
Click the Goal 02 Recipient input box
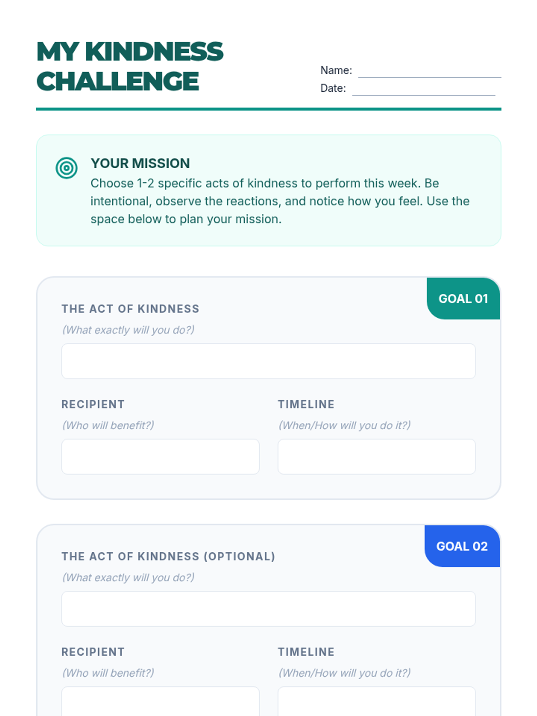160,702
